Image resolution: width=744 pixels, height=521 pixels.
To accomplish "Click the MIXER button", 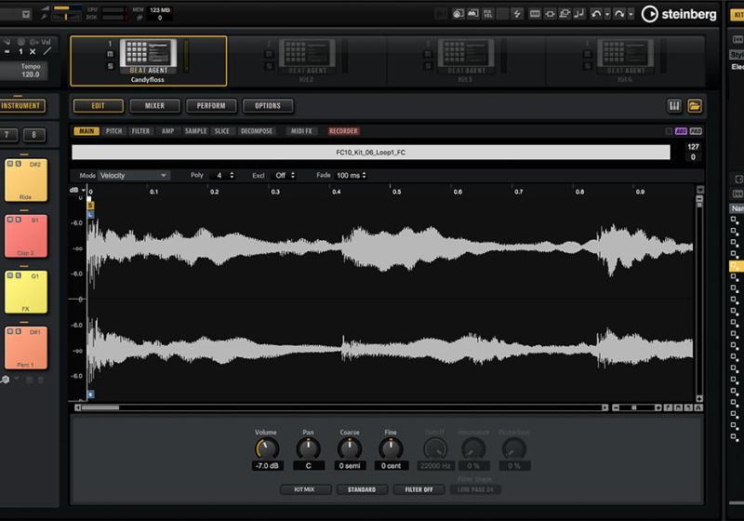I will point(154,106).
